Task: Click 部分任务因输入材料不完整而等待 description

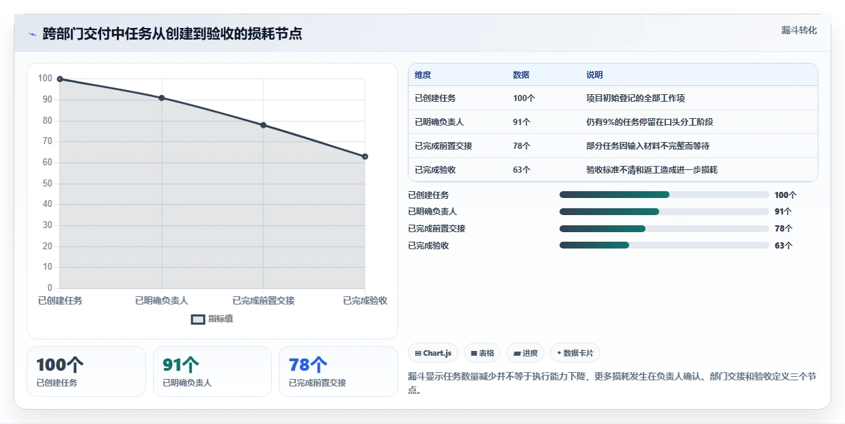Action: tap(648, 146)
